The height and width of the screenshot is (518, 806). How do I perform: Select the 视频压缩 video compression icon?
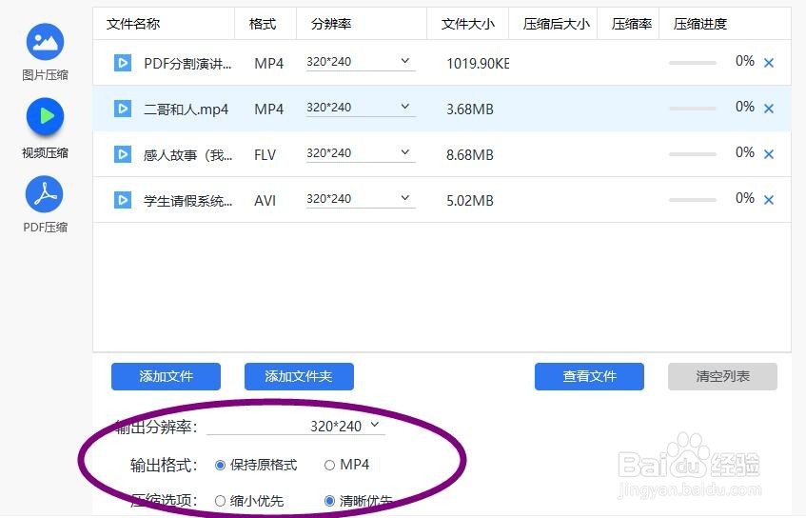click(x=46, y=117)
